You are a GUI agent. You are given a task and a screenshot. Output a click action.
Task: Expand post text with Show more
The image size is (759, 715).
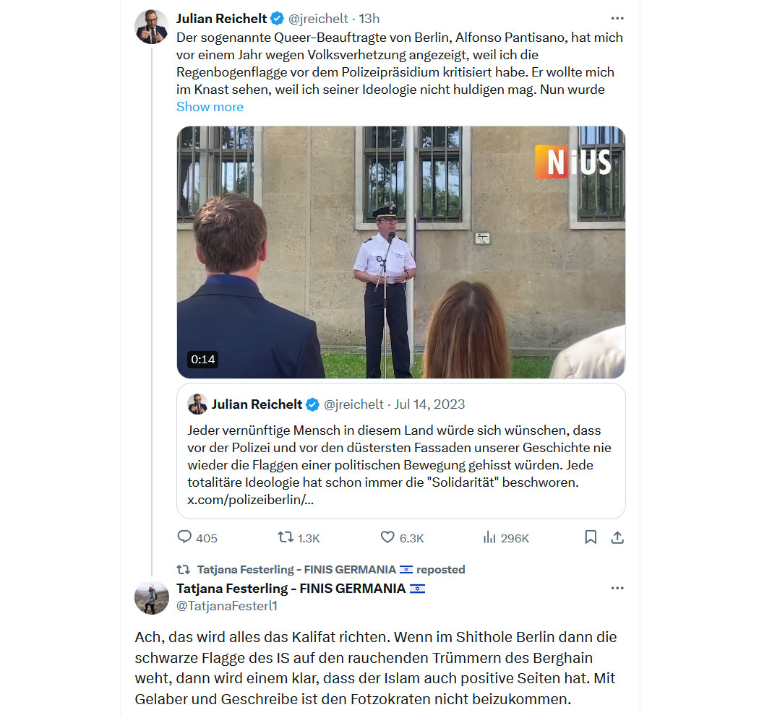210,107
